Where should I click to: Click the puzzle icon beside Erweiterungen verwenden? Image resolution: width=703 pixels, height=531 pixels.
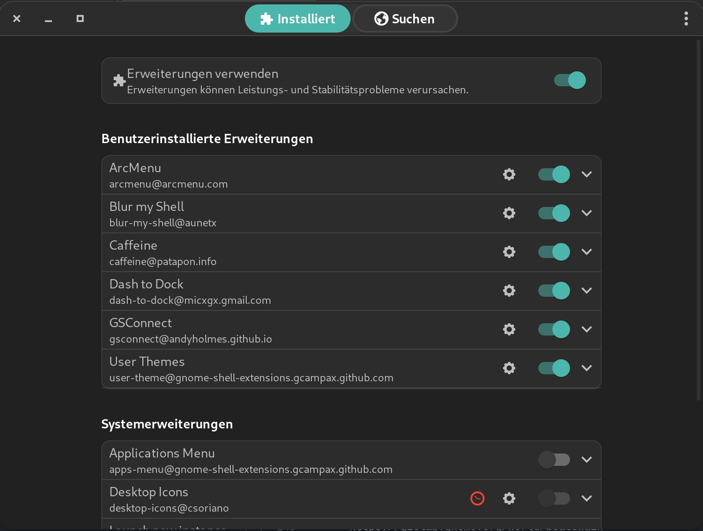[x=119, y=80]
